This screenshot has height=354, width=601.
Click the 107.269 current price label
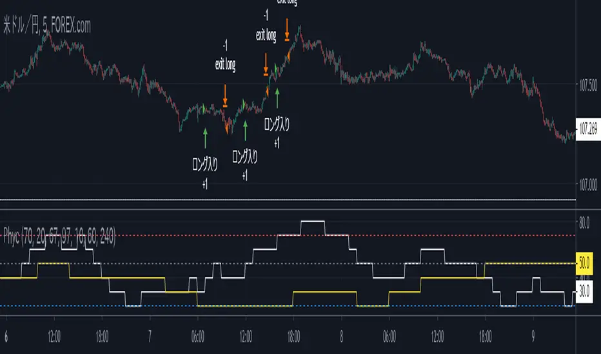point(588,129)
